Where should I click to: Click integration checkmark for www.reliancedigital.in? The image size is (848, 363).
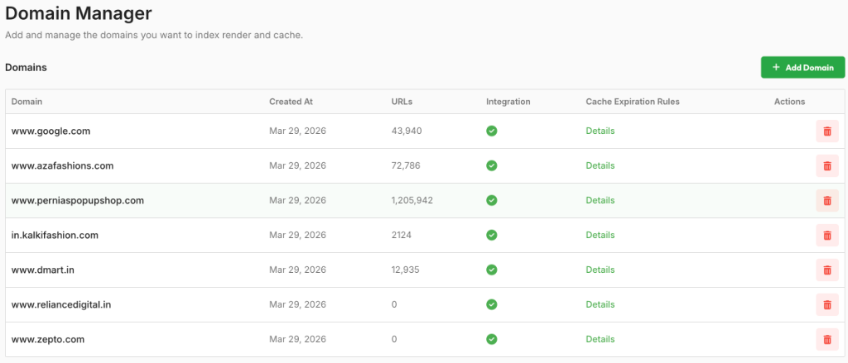(x=492, y=304)
